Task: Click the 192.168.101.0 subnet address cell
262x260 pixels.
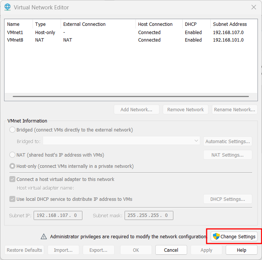Action: pyautogui.click(x=228, y=40)
